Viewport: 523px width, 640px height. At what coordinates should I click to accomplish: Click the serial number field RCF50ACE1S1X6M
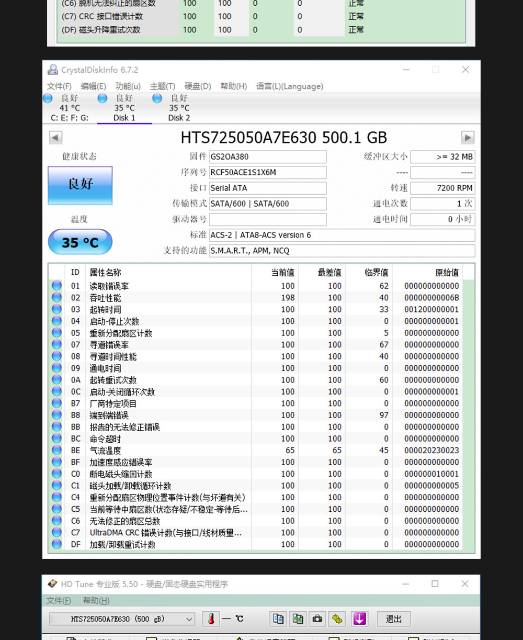point(268,172)
